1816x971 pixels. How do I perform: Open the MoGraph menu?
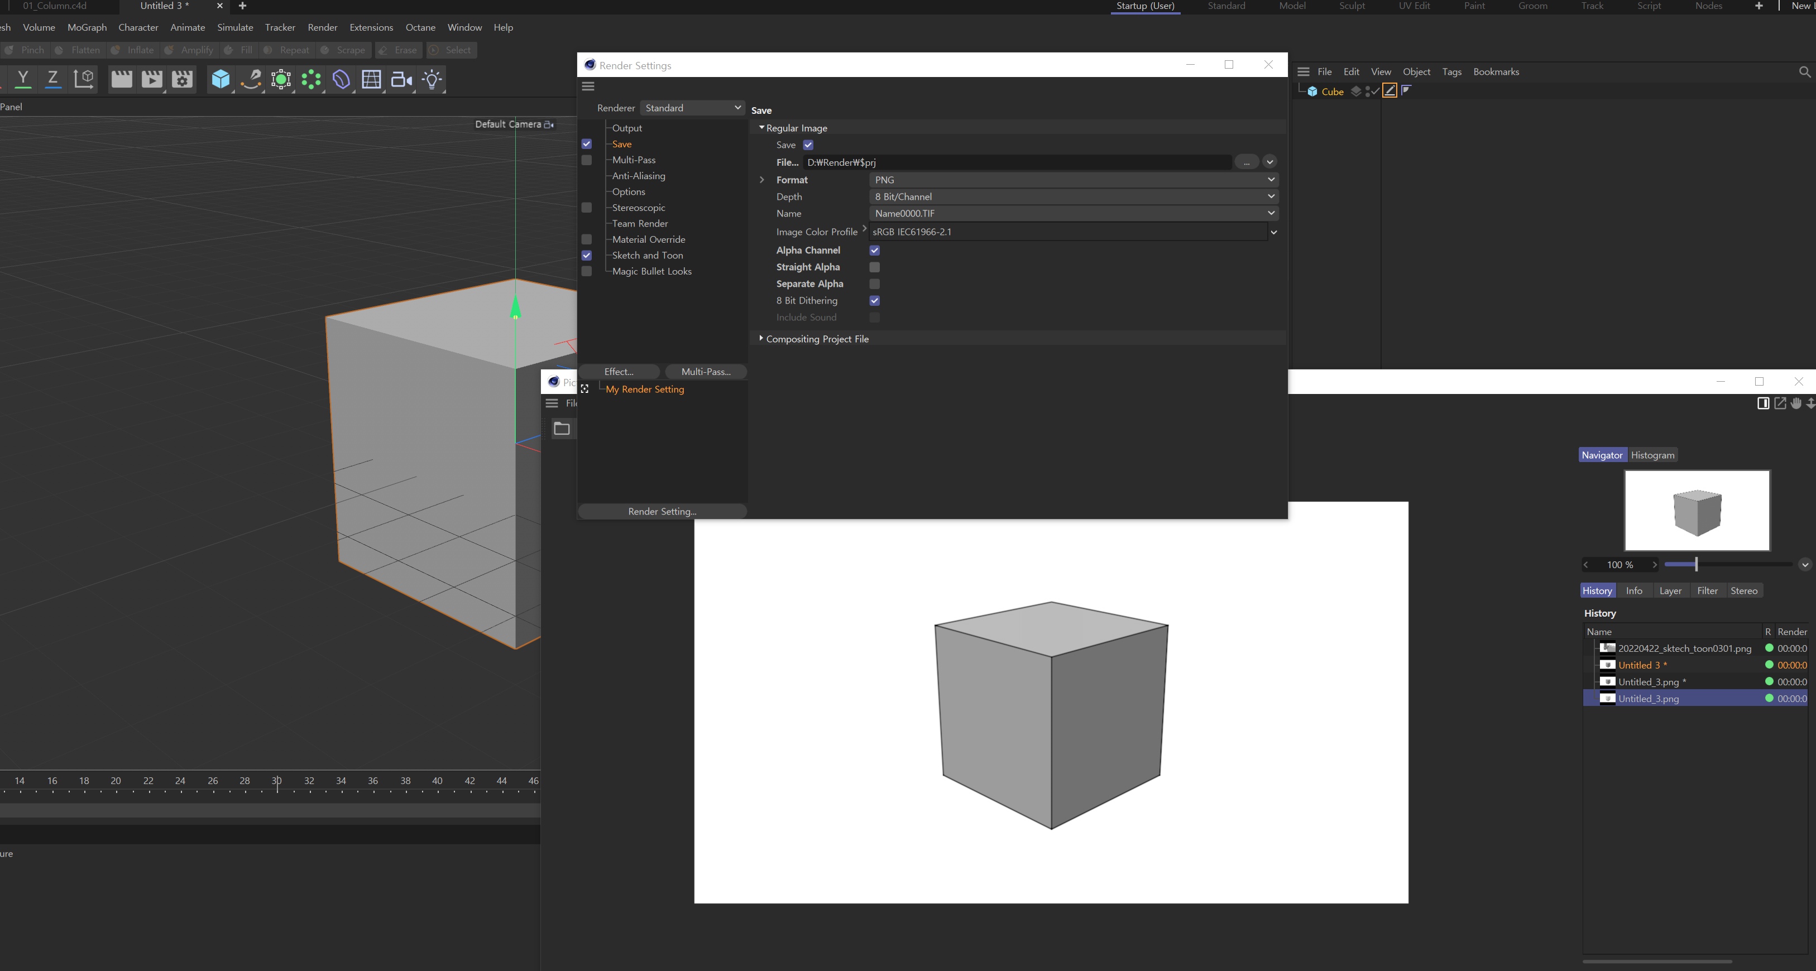[x=87, y=27]
